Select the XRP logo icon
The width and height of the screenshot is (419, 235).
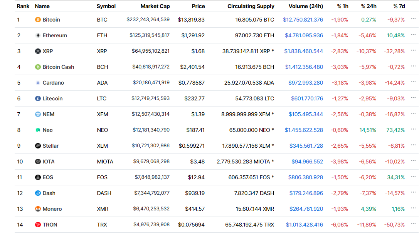(x=38, y=51)
